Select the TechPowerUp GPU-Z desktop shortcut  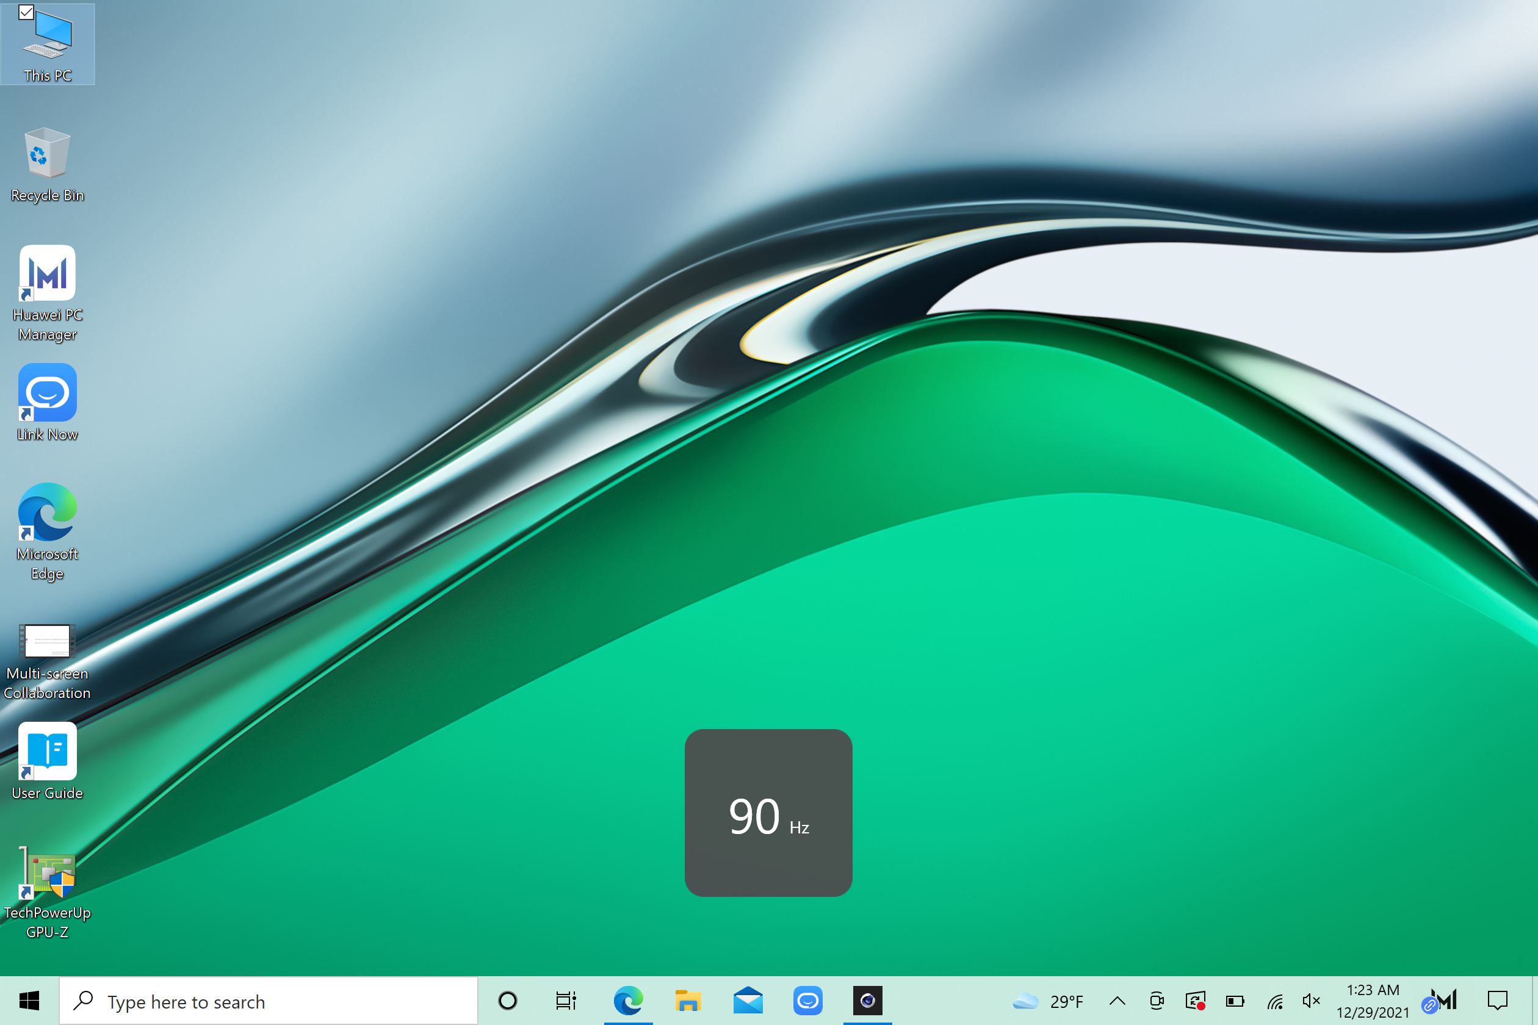(x=47, y=872)
